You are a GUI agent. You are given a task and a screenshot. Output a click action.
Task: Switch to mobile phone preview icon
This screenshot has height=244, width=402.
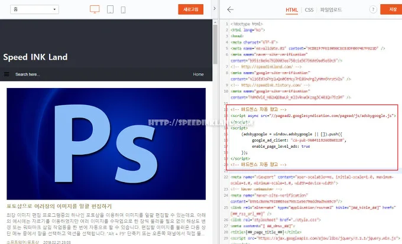coord(123,9)
